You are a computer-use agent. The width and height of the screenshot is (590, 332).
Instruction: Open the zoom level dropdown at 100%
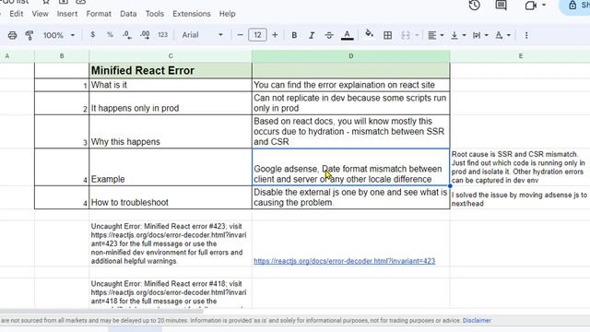click(59, 35)
